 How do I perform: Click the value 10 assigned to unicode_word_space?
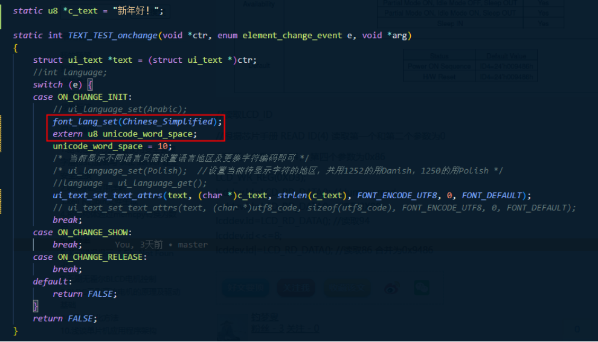[x=162, y=146]
